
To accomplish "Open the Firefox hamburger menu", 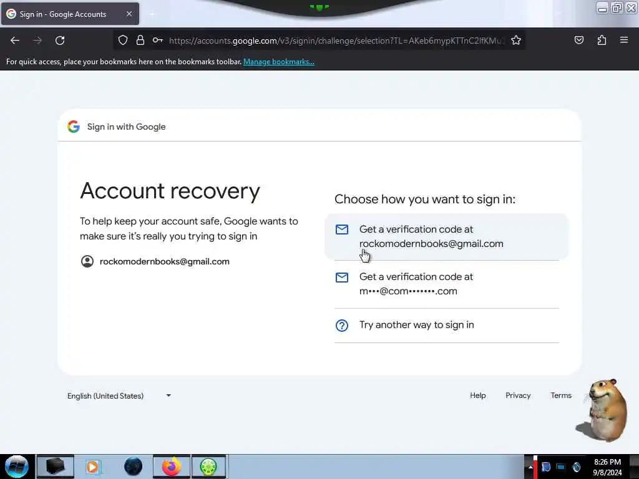I will click(624, 40).
